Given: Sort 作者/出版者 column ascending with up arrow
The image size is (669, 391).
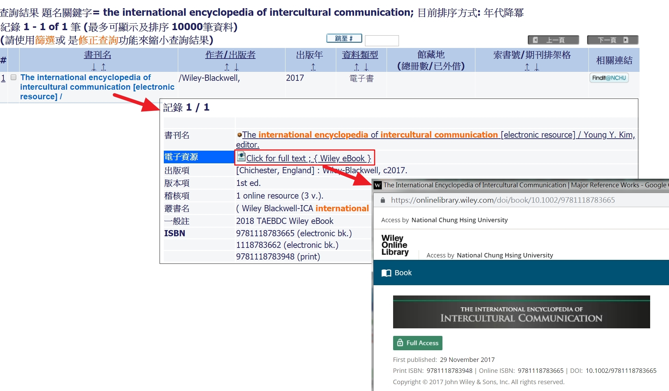Looking at the screenshot, I should (227, 67).
